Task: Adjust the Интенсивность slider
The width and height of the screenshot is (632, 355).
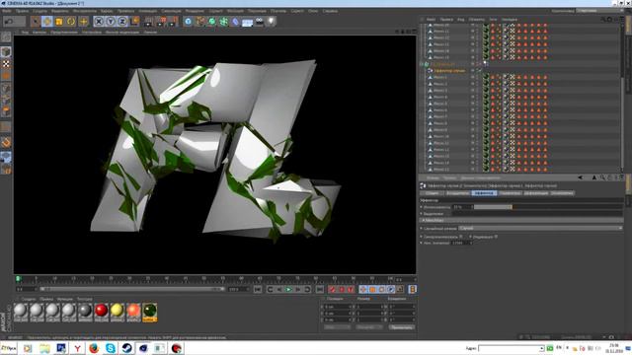Action: (548, 207)
